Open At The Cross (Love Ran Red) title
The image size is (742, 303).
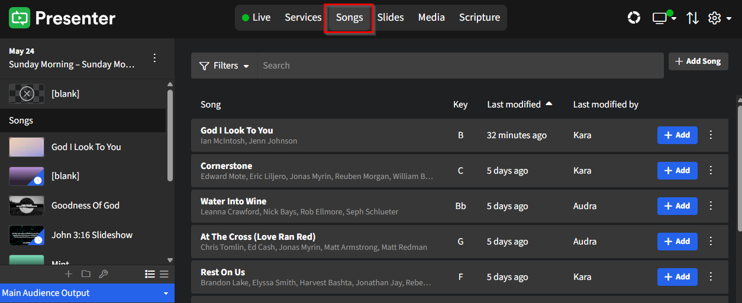258,237
